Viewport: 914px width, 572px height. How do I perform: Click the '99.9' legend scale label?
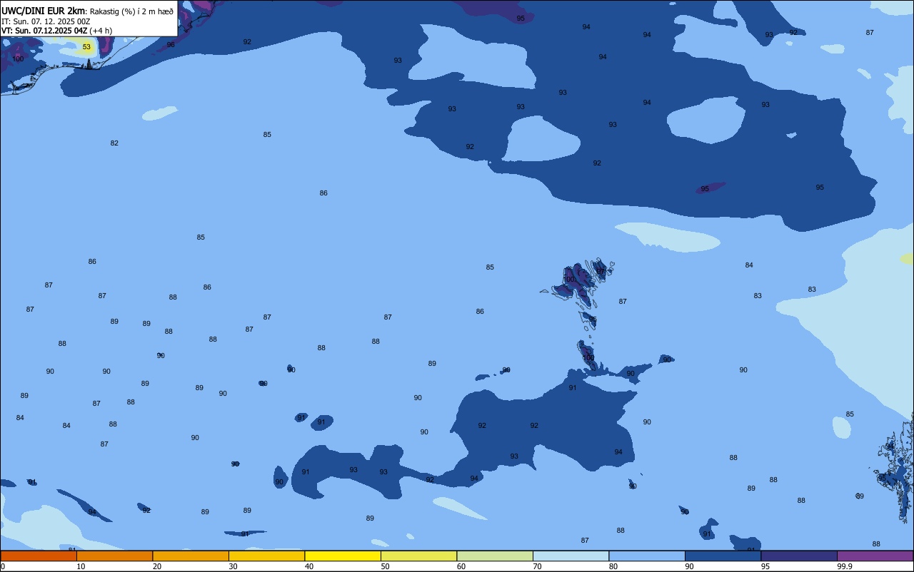[x=845, y=566]
